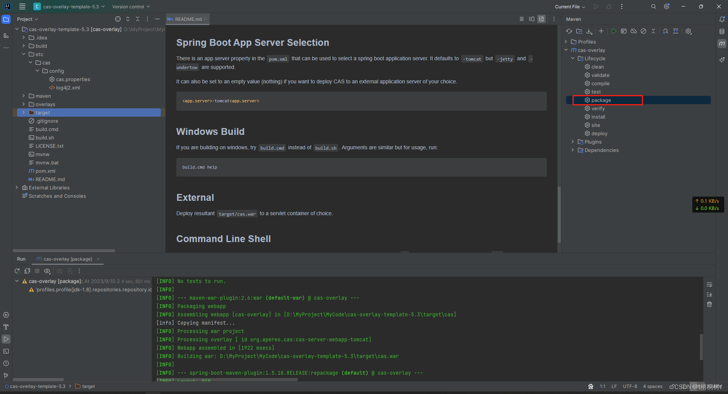Clear the run console with trash icon
The image size is (728, 394).
tap(709, 304)
